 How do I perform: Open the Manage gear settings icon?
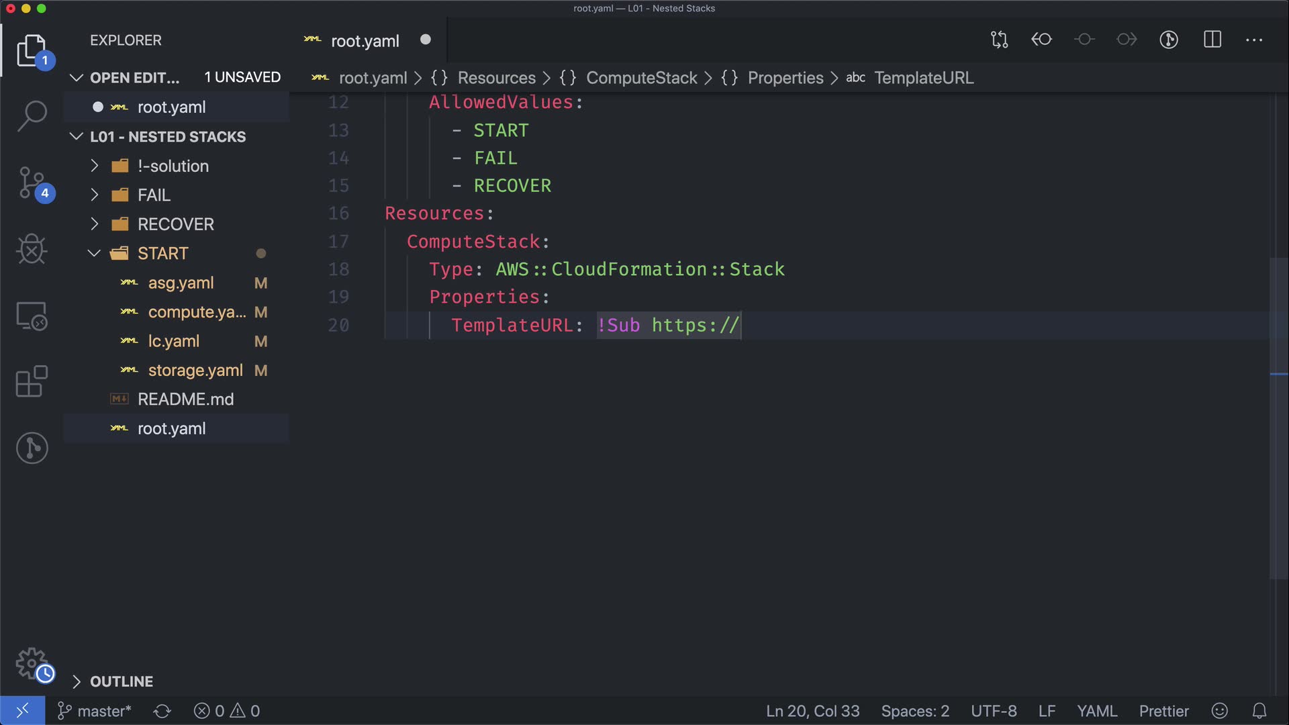pyautogui.click(x=32, y=663)
